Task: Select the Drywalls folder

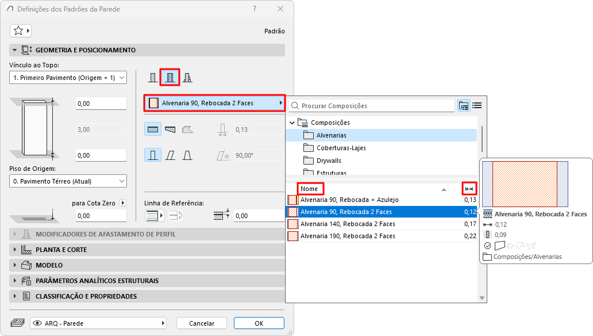Action: (x=381, y=161)
